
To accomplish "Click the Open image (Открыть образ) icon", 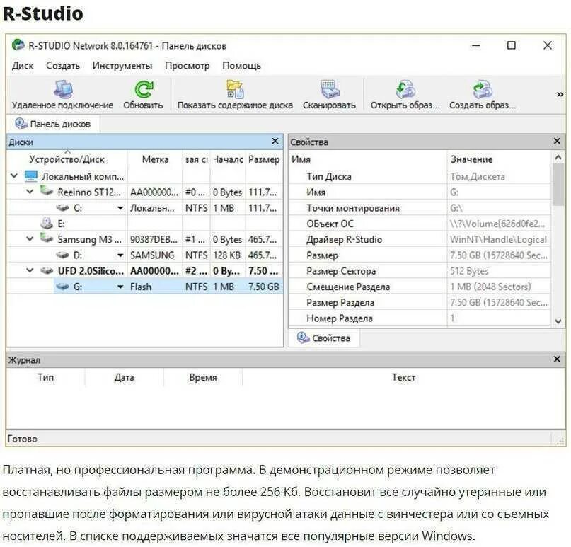I will click(x=405, y=89).
